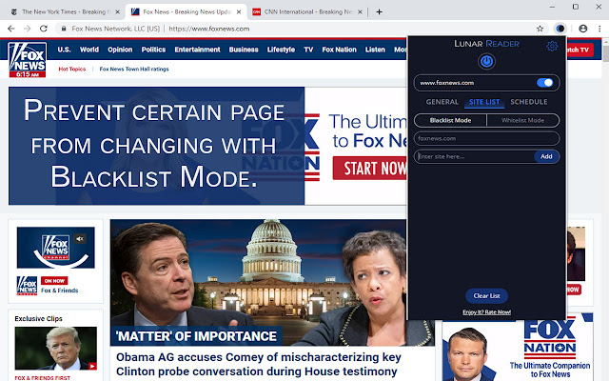The height and width of the screenshot is (381, 609).
Task: Open the World section
Action: tap(89, 50)
